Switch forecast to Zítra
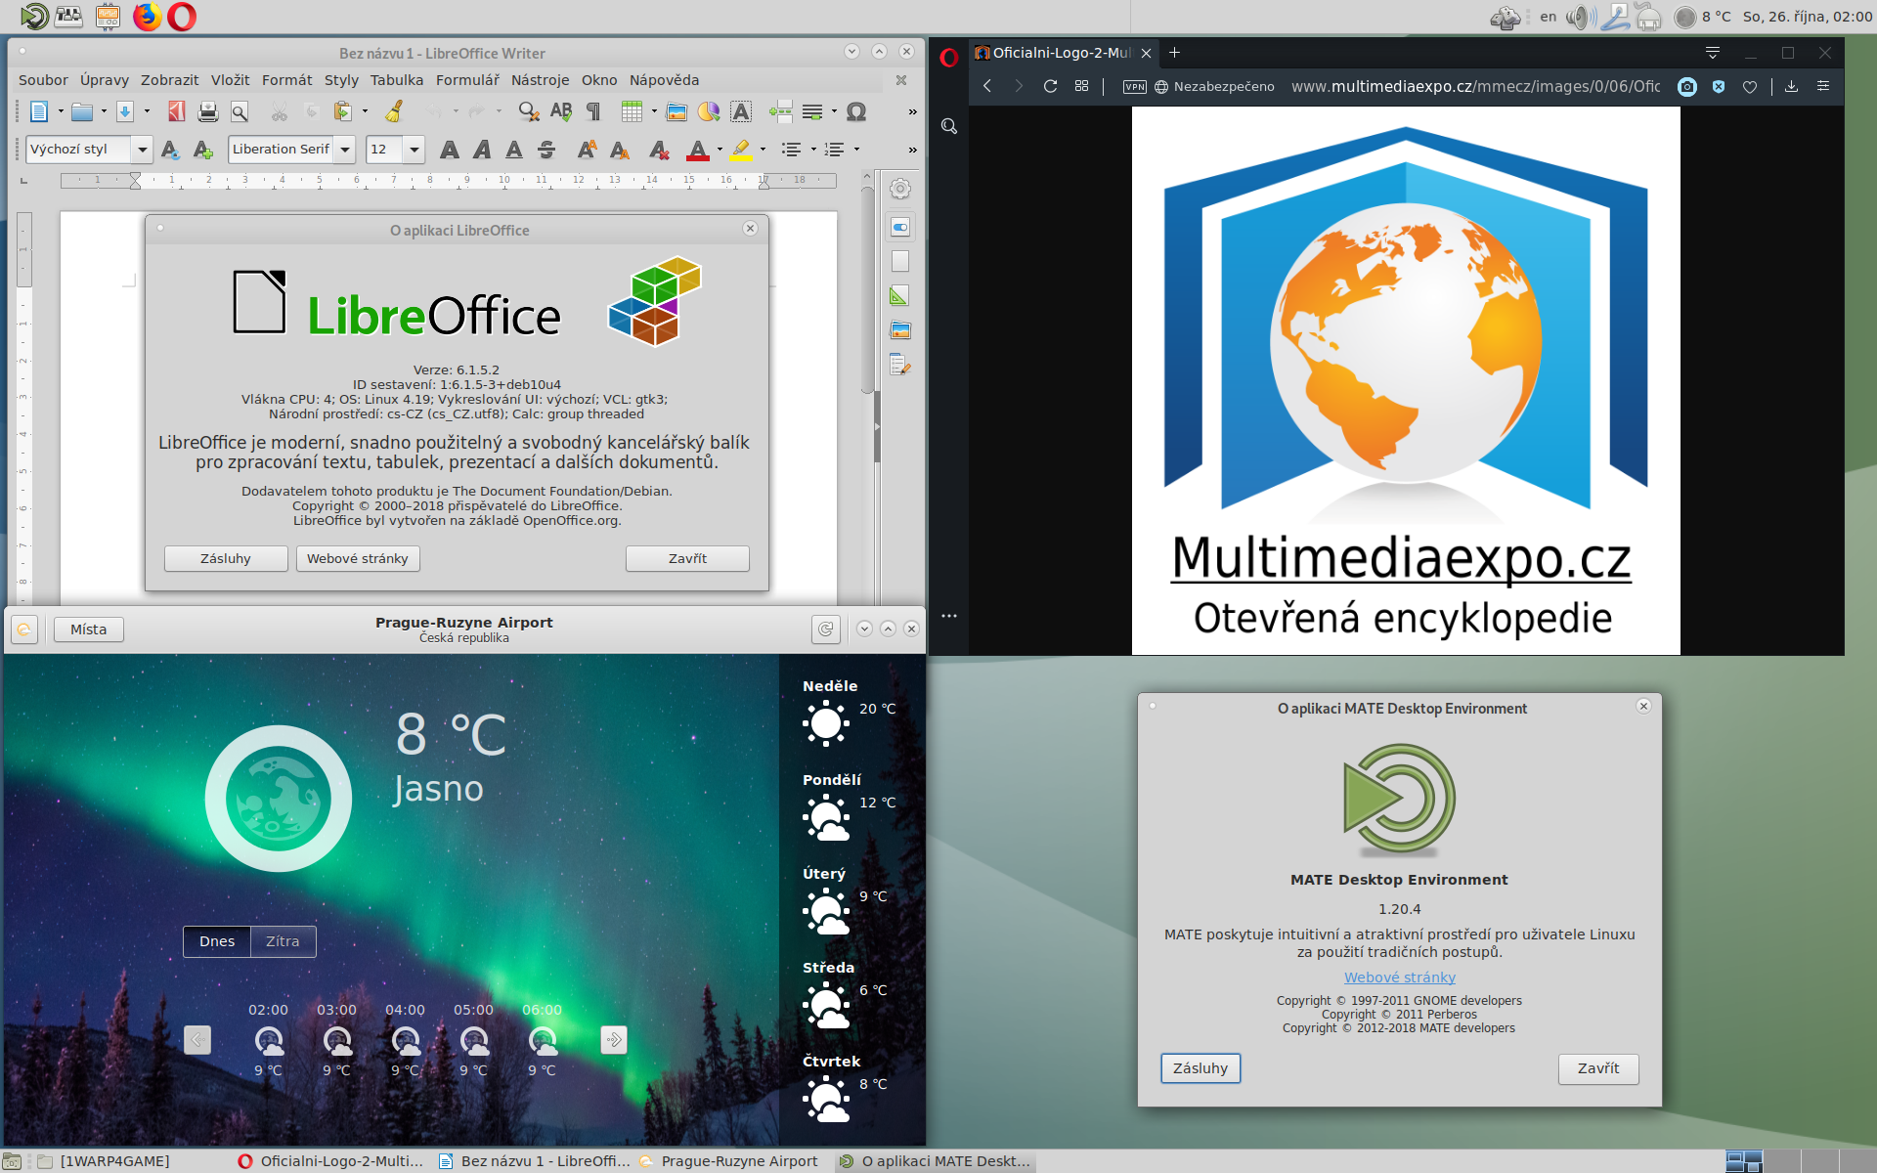This screenshot has height=1173, width=1877. pos(283,941)
